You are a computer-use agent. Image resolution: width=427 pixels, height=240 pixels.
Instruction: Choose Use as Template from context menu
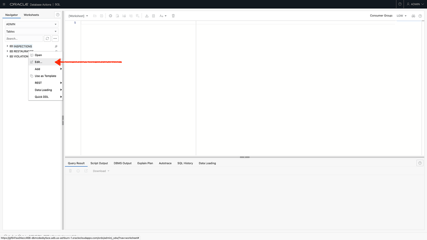[x=45, y=76]
